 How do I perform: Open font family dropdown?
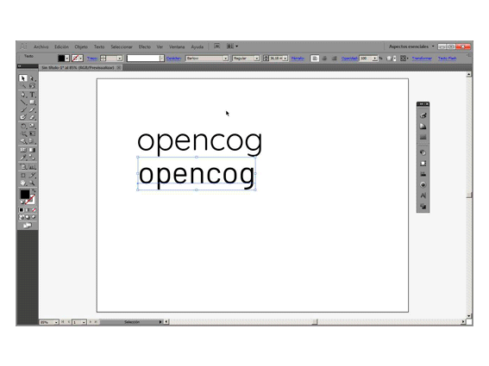click(225, 59)
